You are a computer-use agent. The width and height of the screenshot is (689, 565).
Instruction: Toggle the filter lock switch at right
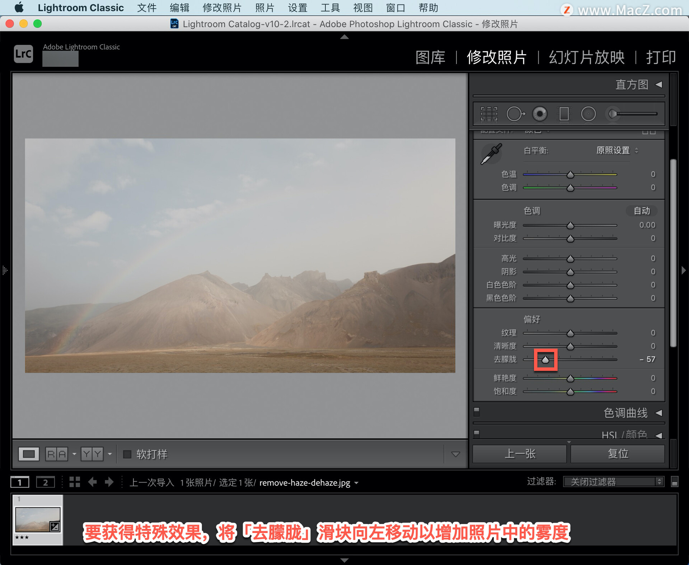tap(674, 482)
